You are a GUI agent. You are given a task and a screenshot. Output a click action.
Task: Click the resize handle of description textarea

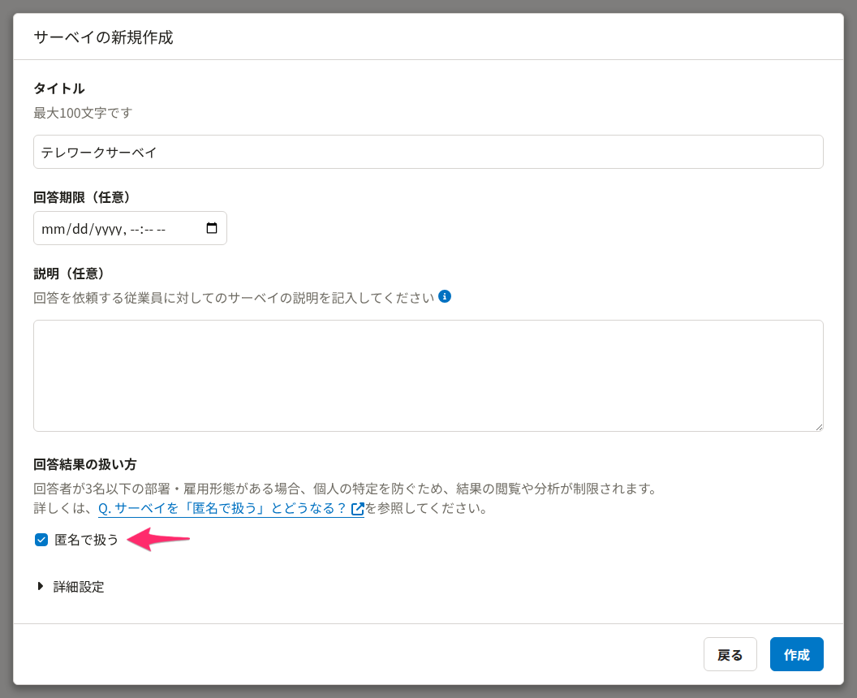[819, 427]
